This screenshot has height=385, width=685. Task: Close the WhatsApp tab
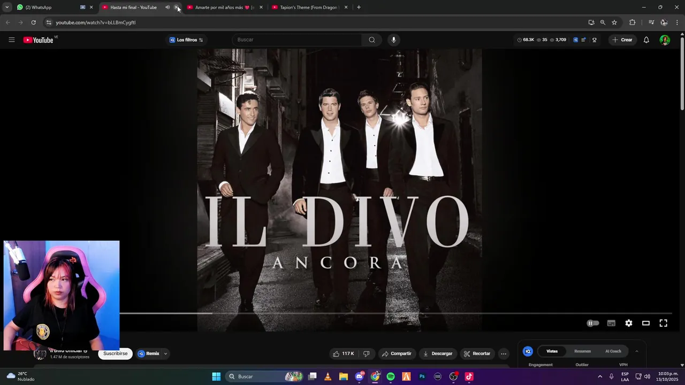pyautogui.click(x=91, y=7)
